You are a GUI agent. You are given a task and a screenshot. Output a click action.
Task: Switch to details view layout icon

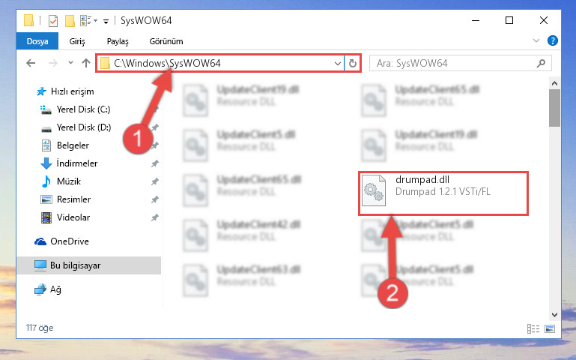(x=533, y=328)
